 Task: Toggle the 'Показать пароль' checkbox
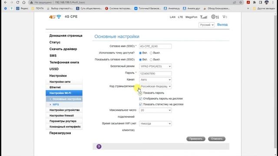coord(140,93)
